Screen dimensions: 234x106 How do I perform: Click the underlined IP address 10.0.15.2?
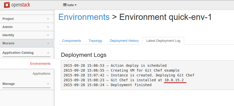[x=175, y=80]
